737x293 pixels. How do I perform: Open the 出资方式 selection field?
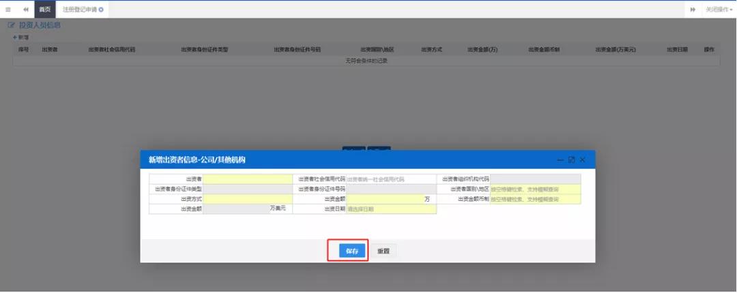(x=248, y=199)
